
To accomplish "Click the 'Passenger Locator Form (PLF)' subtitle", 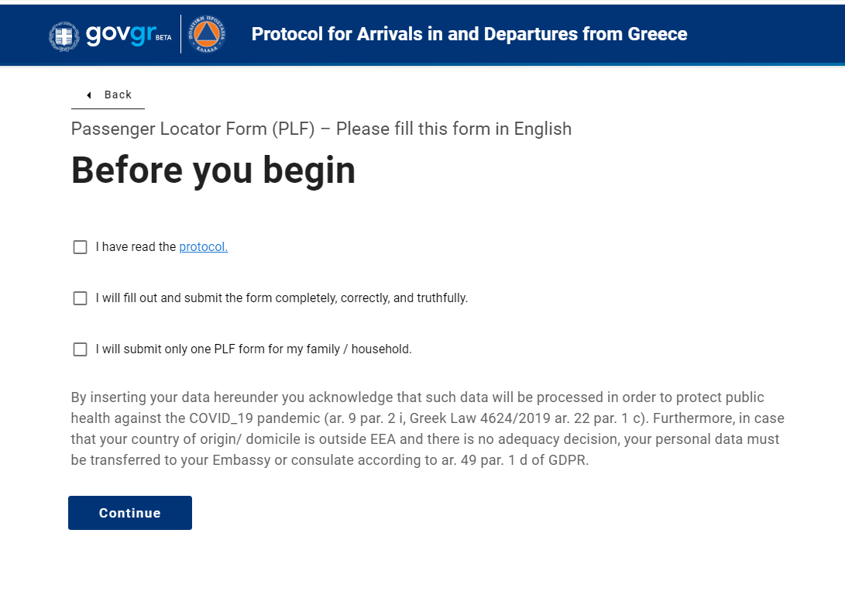I will pos(193,129).
